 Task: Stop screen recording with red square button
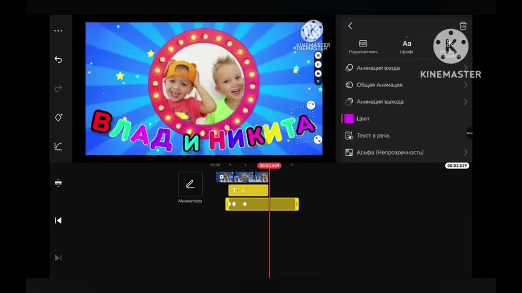[x=318, y=55]
